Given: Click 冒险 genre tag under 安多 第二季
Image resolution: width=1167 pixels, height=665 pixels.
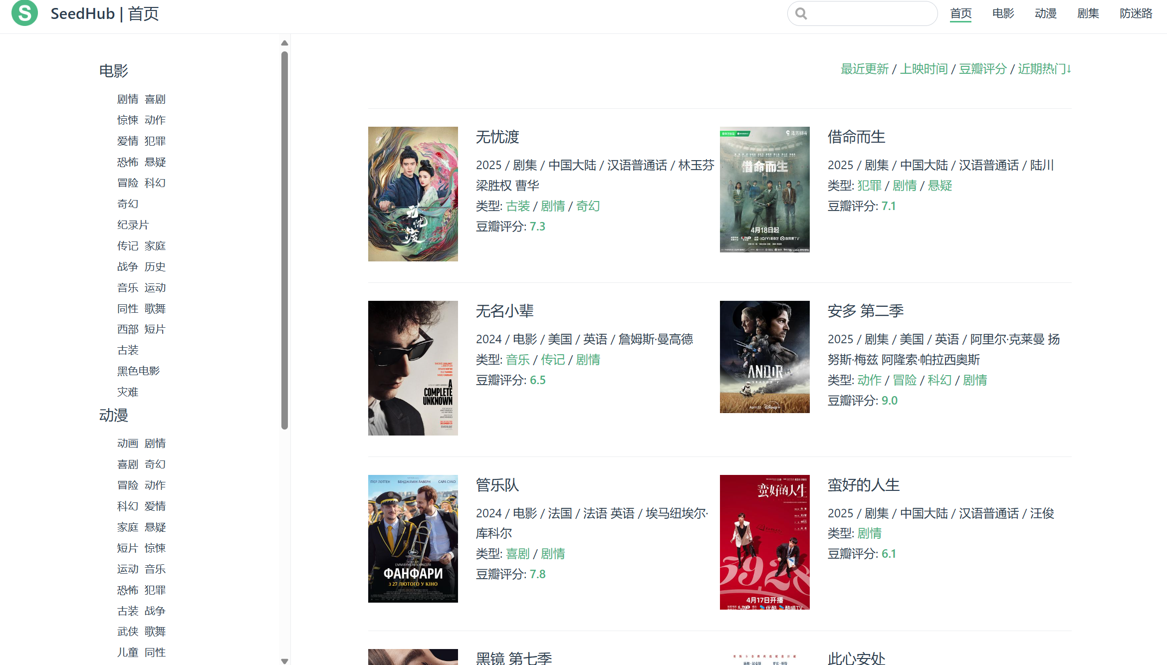Looking at the screenshot, I should (905, 380).
